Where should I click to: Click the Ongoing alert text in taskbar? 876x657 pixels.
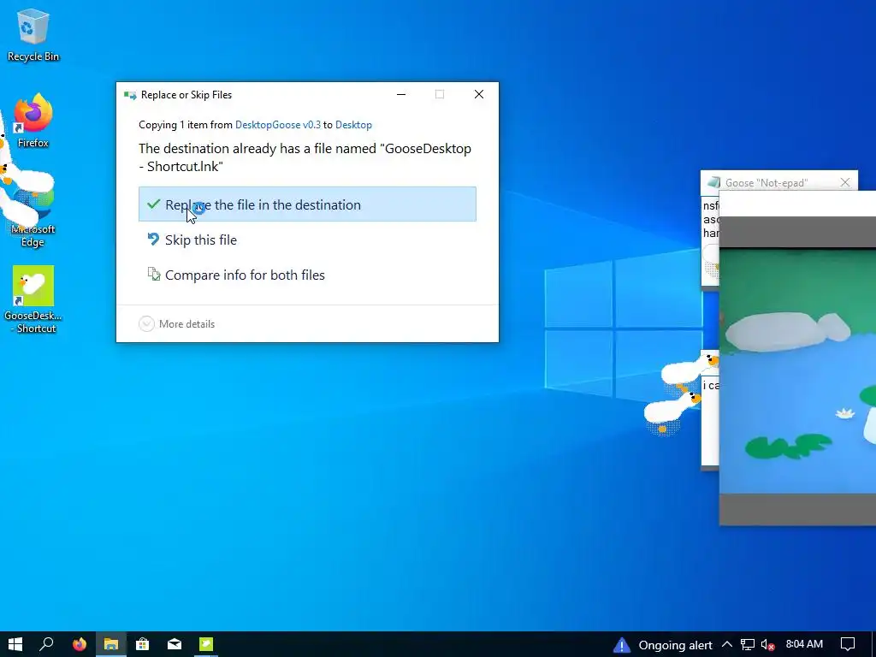click(675, 645)
